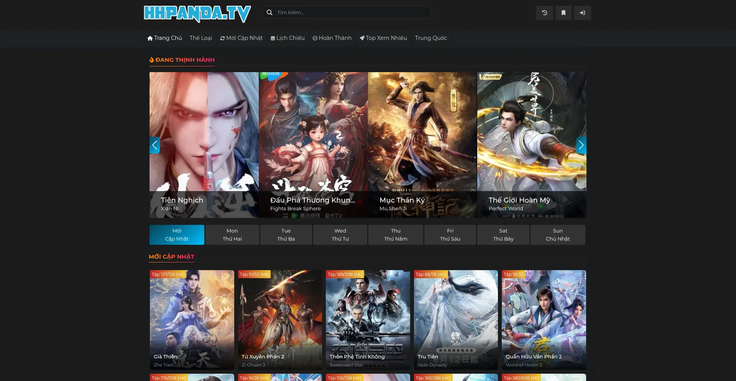Image resolution: width=736 pixels, height=381 pixels.
Task: Open the Hoàn Thành menu item
Action: pyautogui.click(x=332, y=38)
